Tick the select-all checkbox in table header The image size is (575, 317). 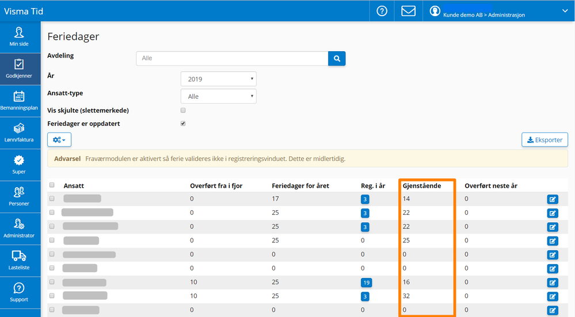point(52,185)
